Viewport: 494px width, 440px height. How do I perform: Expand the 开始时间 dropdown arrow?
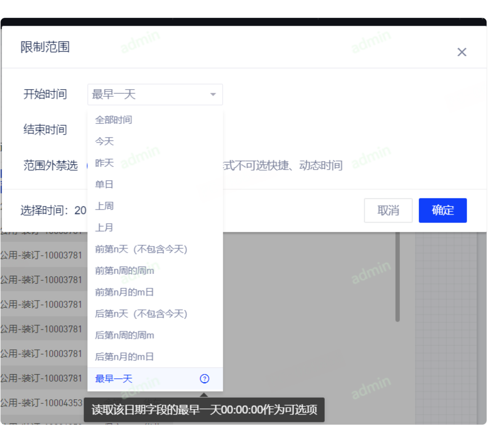pyautogui.click(x=213, y=94)
